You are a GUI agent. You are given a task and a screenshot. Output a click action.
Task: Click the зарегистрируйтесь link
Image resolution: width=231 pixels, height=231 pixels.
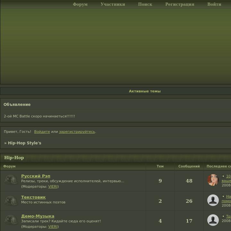77,132
